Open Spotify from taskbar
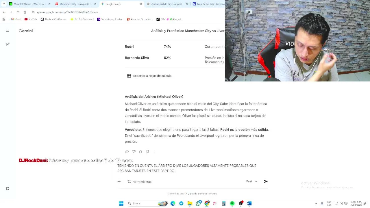The width and height of the screenshot is (370, 208). 232,203
